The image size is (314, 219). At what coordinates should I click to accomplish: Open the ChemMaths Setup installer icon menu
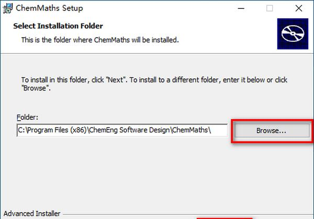pyautogui.click(x=8, y=8)
